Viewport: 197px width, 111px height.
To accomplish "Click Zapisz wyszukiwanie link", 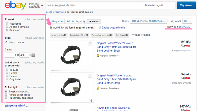I will (113, 27).
